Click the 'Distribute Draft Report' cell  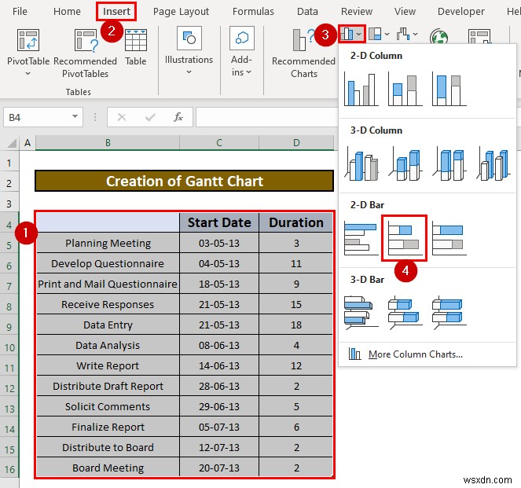pyautogui.click(x=108, y=387)
